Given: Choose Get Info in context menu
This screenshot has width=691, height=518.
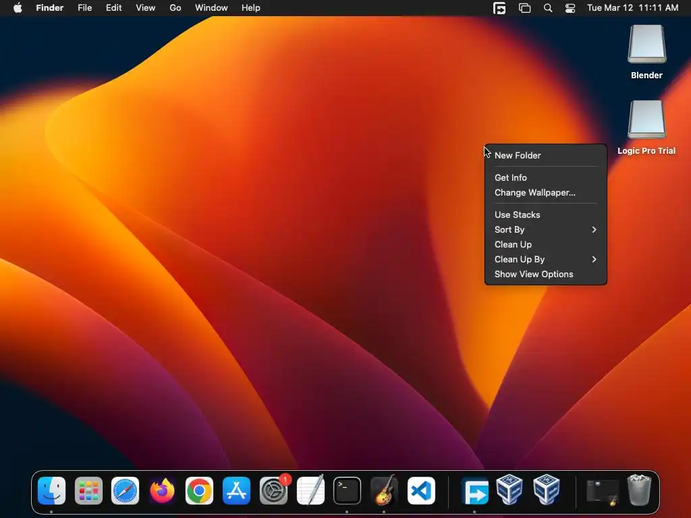Looking at the screenshot, I should coord(545,177).
